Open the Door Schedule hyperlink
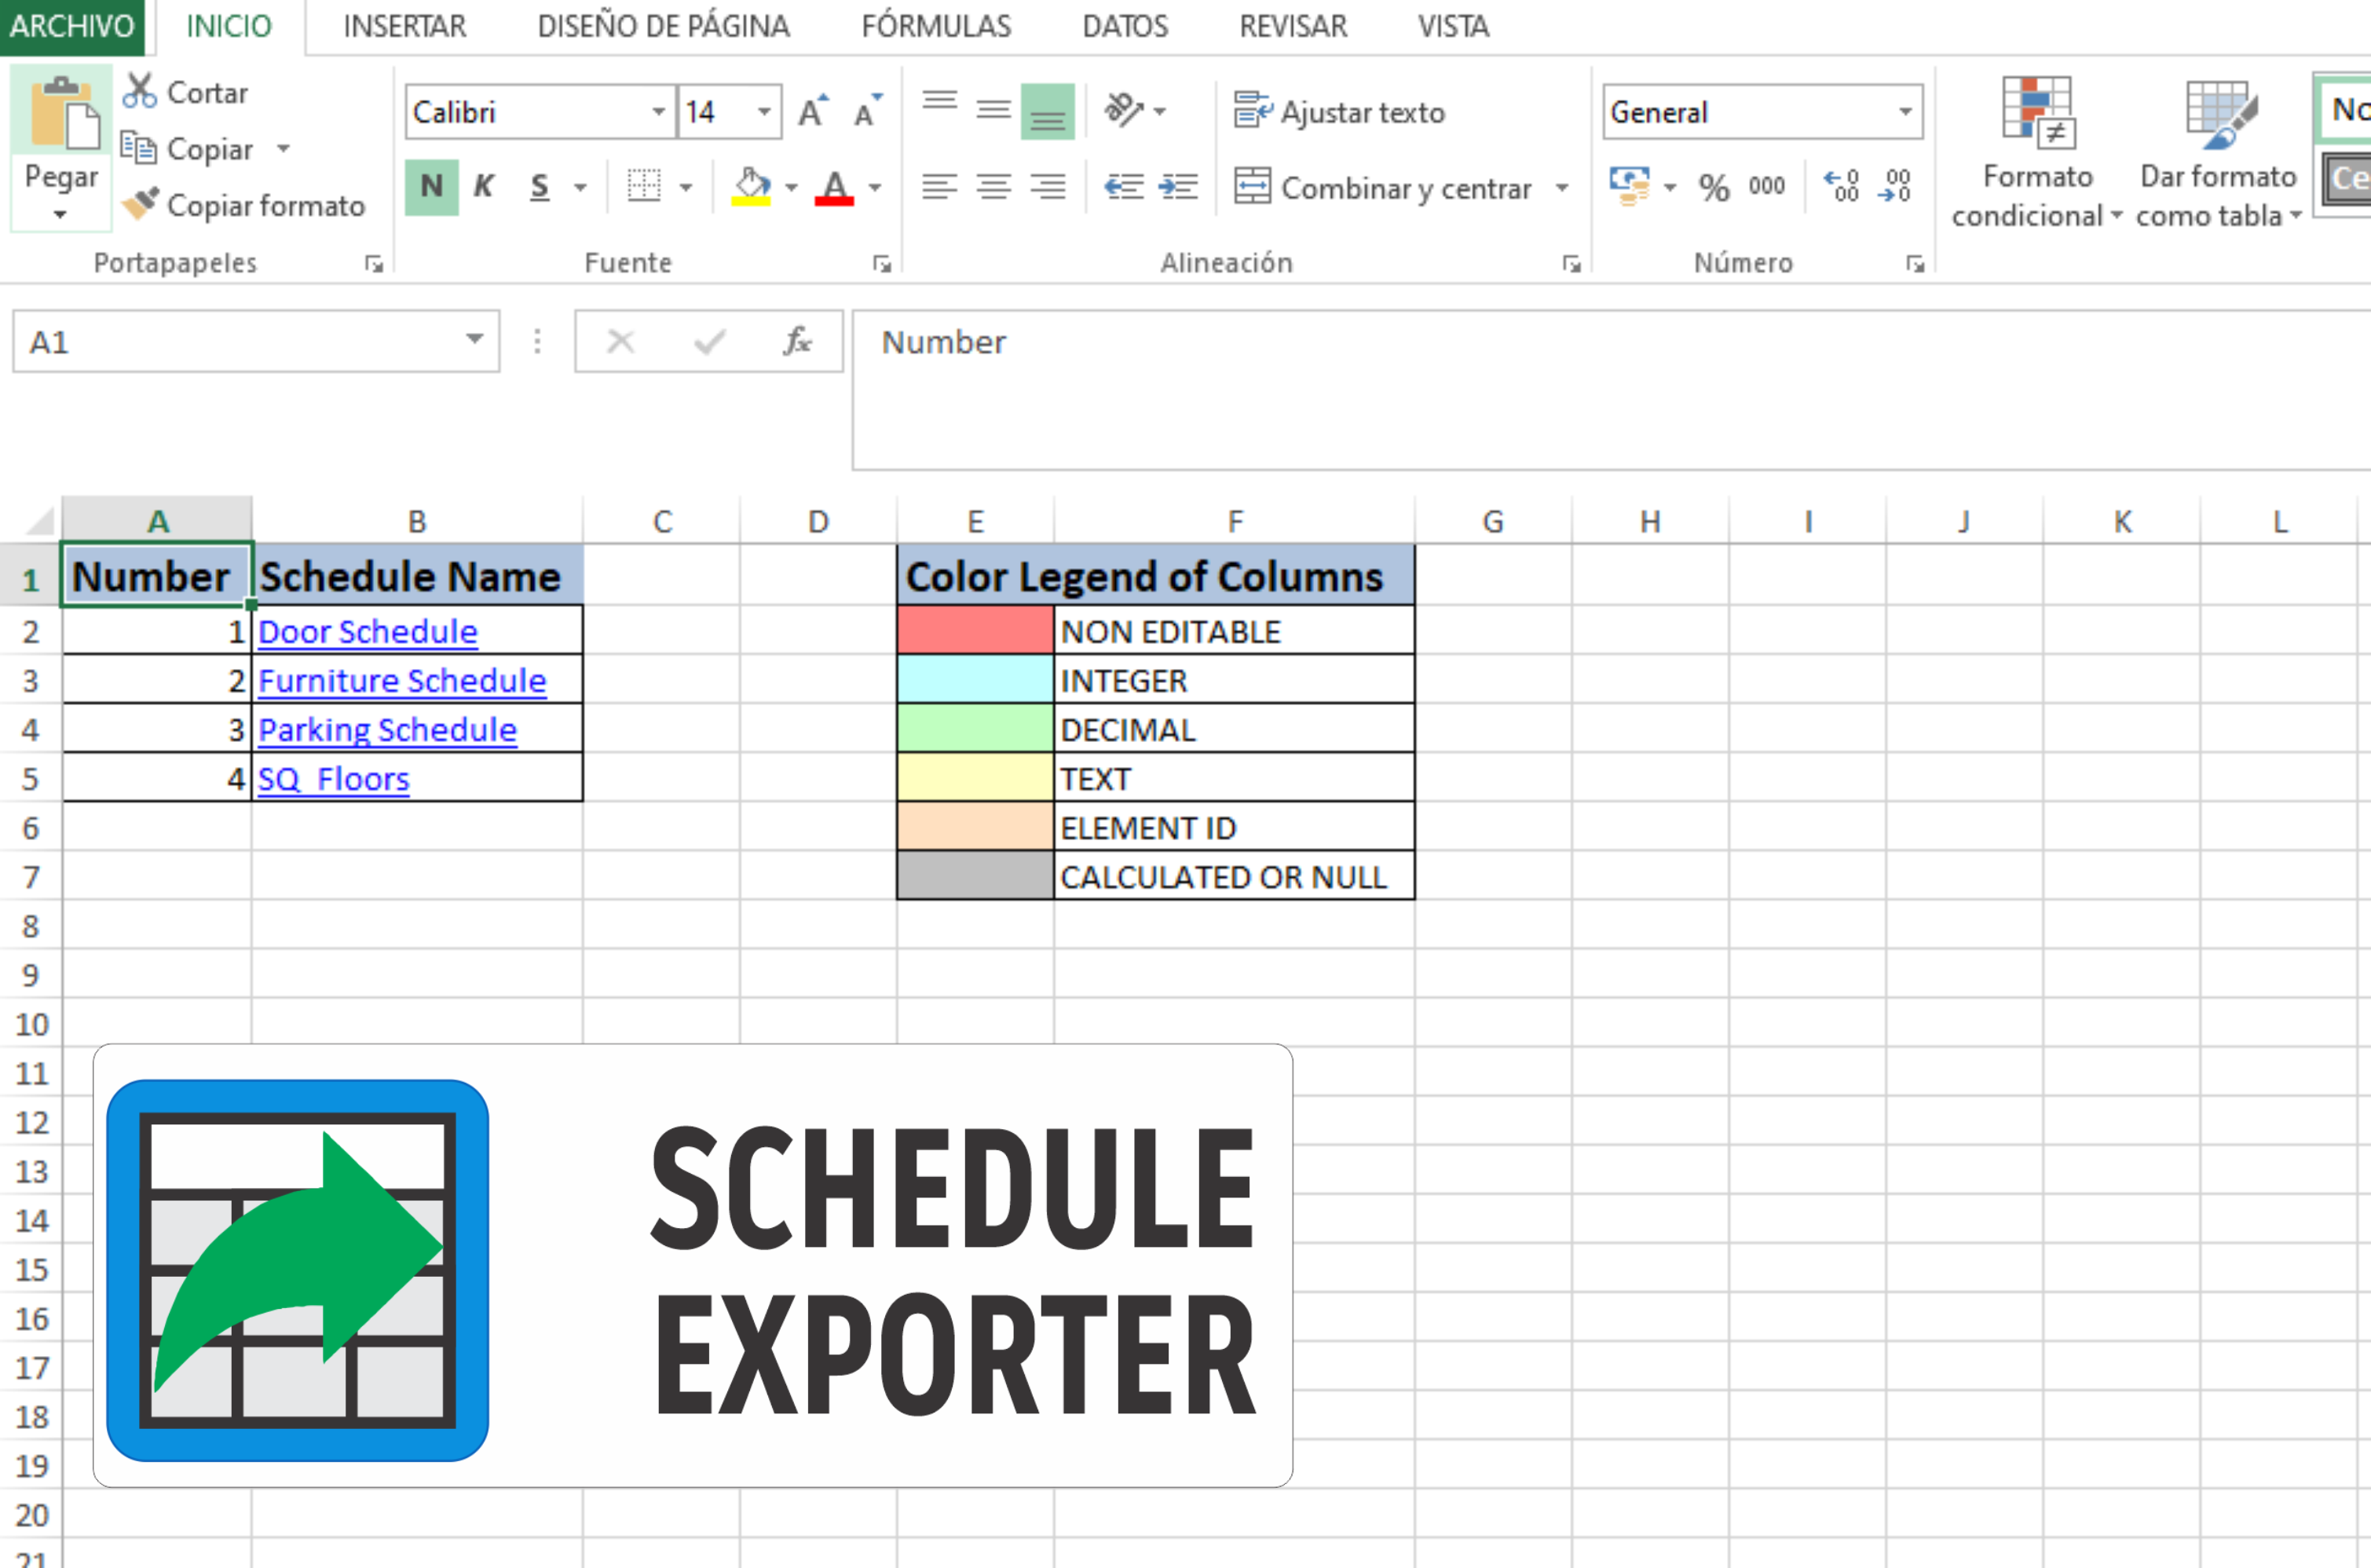2371x1568 pixels. point(367,631)
